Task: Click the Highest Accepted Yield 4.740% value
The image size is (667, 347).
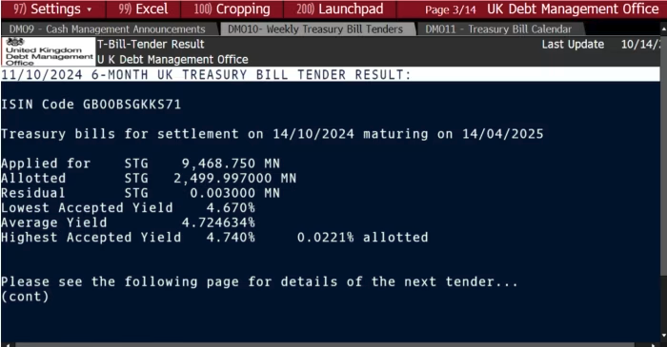Action: coord(231,238)
